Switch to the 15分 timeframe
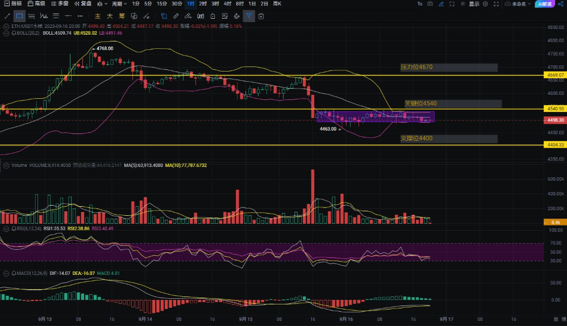The height and width of the screenshot is (326, 567). [162, 4]
